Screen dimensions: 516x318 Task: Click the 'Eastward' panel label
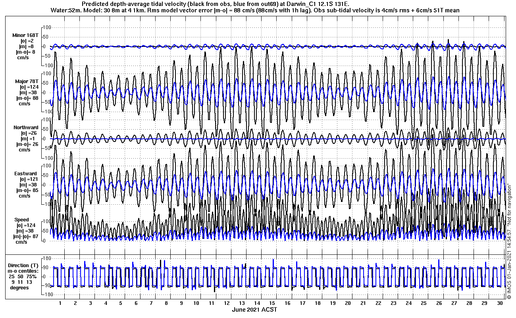pyautogui.click(x=25, y=174)
